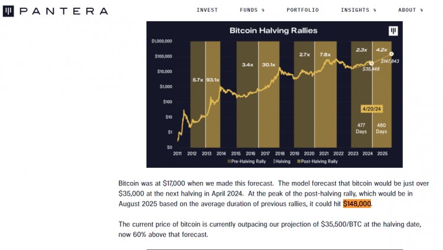Viewport: 443px width, 250px height.
Task: Expand the ABOUT dropdown arrow
Action: [x=421, y=10]
